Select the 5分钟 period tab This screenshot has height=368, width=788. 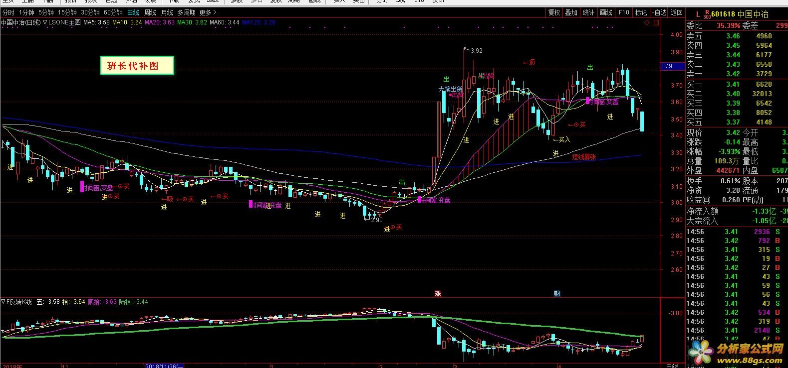[x=46, y=12]
